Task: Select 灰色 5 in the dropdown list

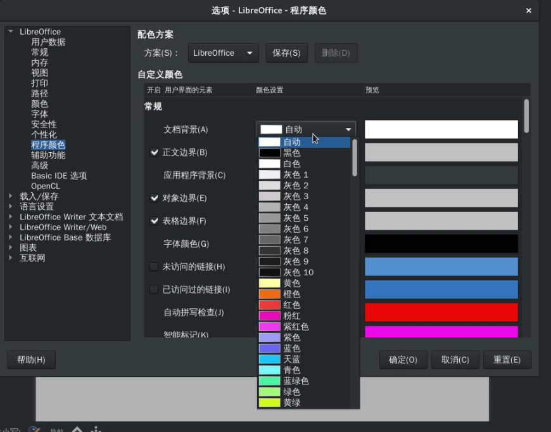Action: 304,218
